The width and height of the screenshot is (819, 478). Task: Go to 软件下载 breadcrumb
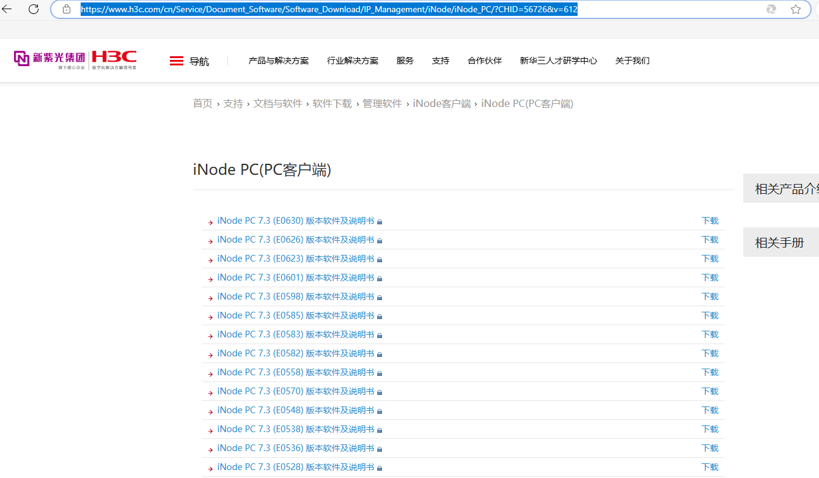tap(332, 103)
